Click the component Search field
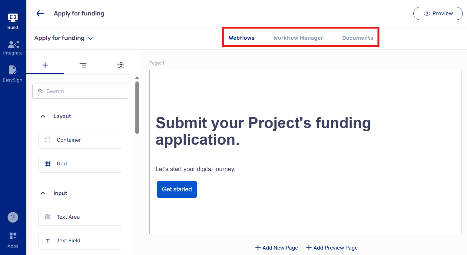467x255 pixels. click(80, 91)
